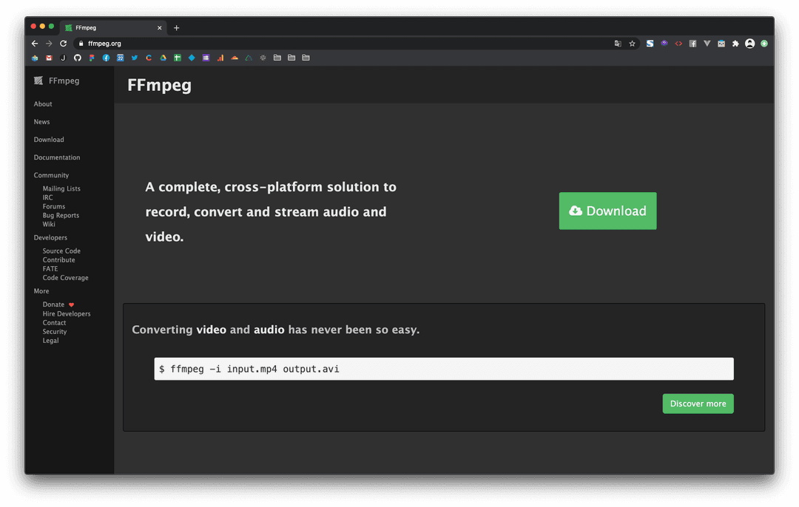
Task: Bookmark this page with the star icon
Action: click(x=632, y=43)
